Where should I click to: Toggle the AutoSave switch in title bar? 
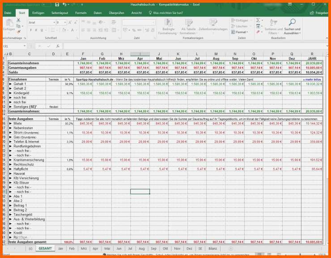point(46,4)
